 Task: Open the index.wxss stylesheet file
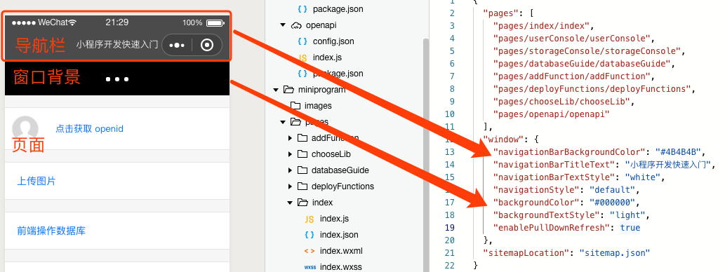click(333, 267)
